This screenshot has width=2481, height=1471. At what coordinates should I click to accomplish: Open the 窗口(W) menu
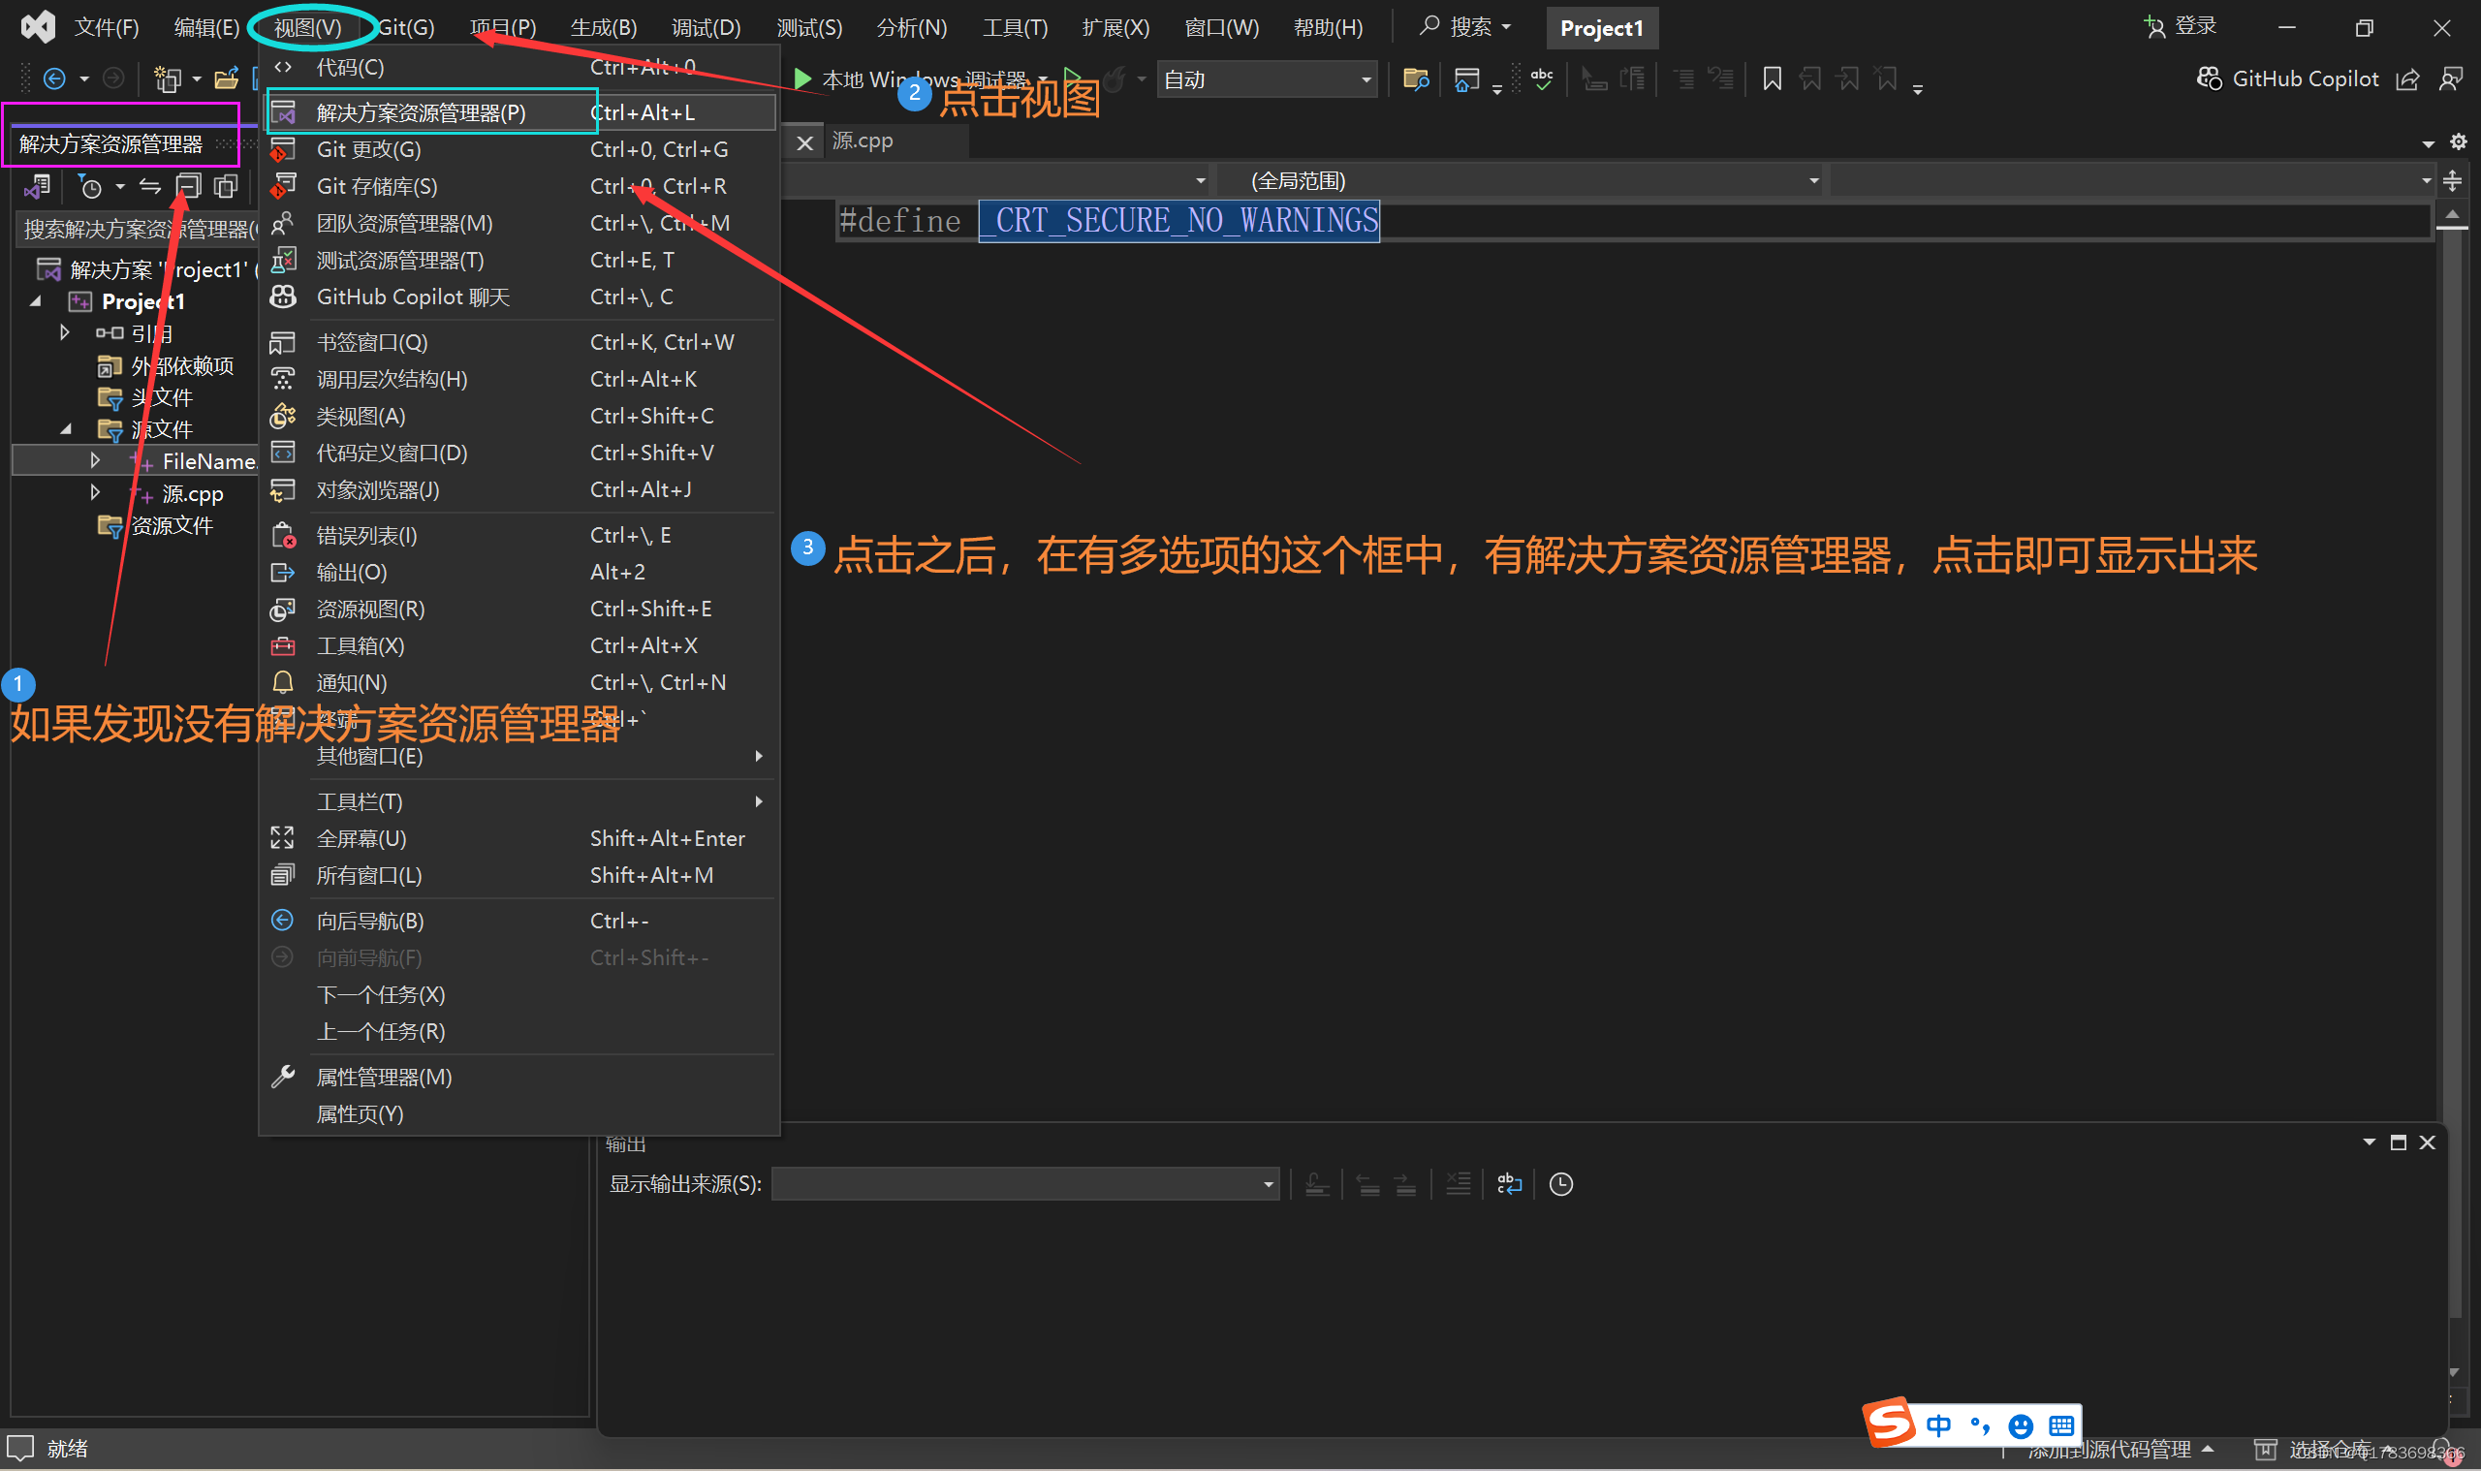(1221, 27)
